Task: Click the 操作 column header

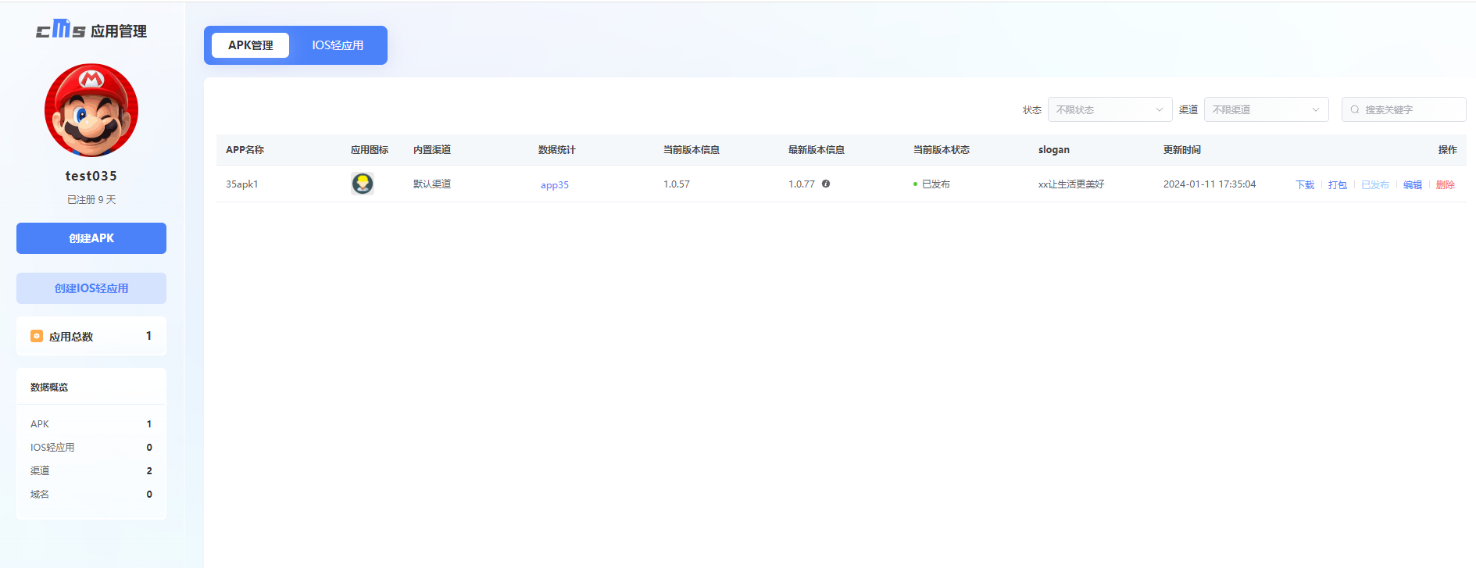Action: click(x=1448, y=150)
